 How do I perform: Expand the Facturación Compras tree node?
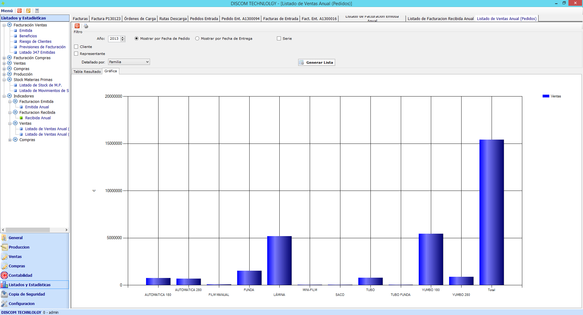pyautogui.click(x=4, y=58)
